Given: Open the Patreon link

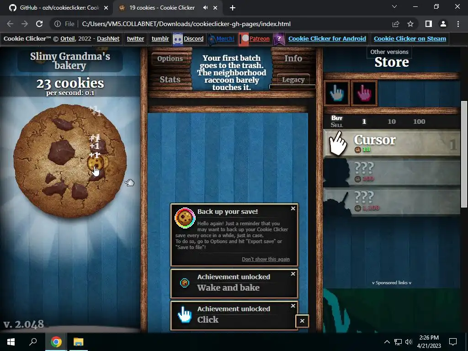Looking at the screenshot, I should coord(260,38).
